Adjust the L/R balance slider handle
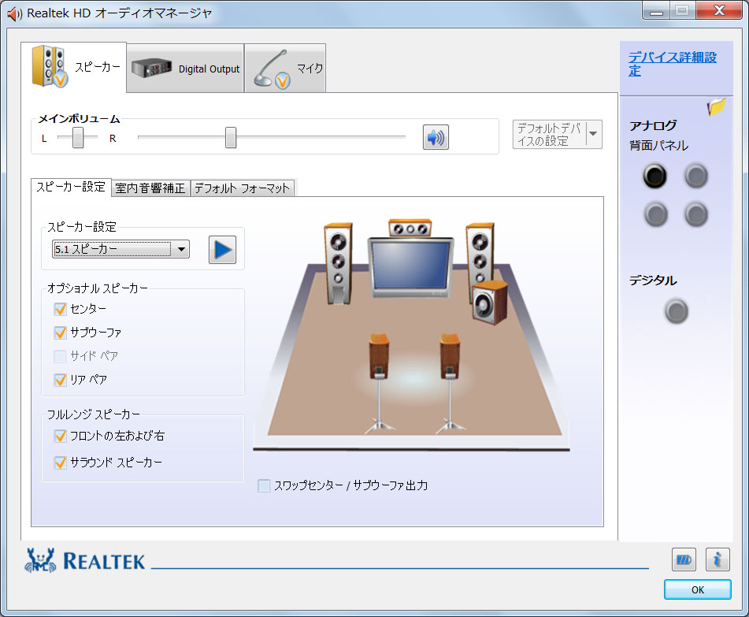The image size is (749, 617). [78, 138]
